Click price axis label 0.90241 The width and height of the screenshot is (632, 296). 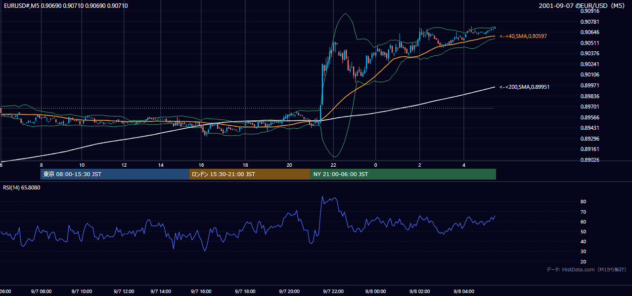(589, 64)
